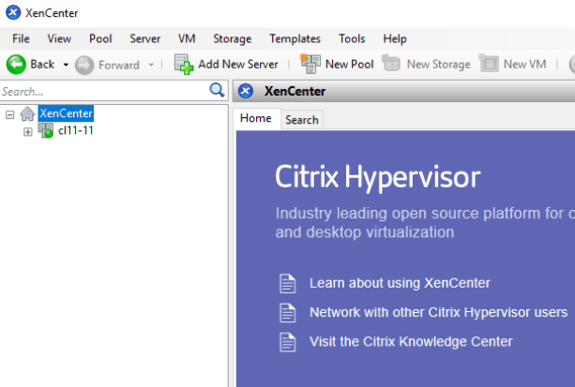Screen dimensions: 575x387
Task: Click the New Pool toolbar icon
Action: [310, 64]
